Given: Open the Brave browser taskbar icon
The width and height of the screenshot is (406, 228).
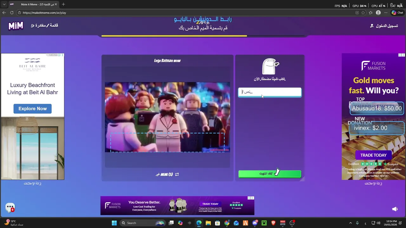Looking at the screenshot, I should [x=273, y=223].
